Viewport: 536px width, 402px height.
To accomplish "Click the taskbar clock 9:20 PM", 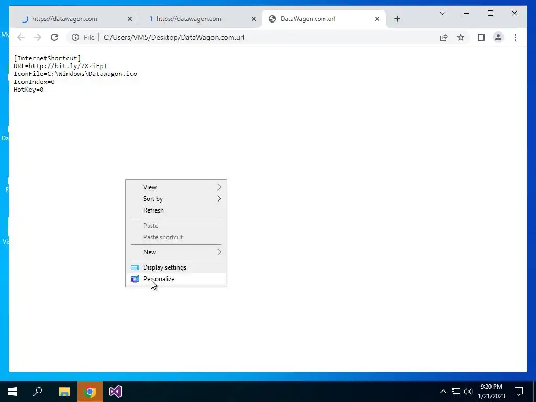I will 491,387.
